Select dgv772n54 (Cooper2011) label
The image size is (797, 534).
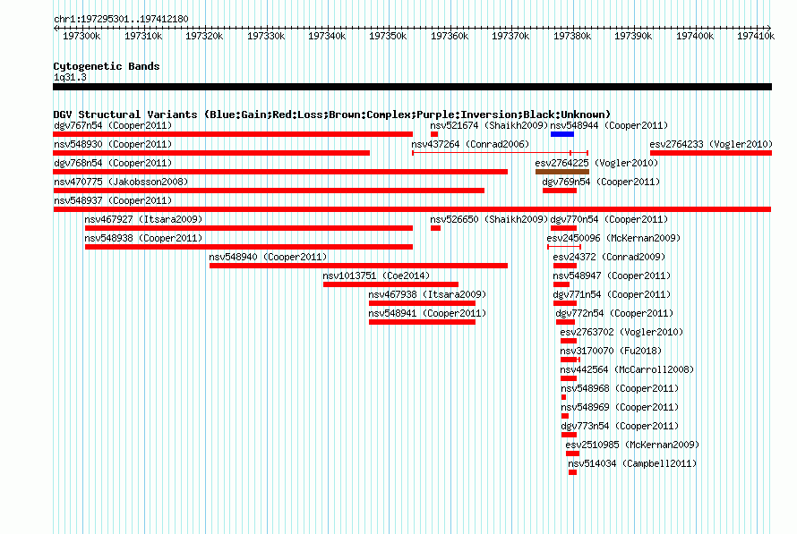(x=614, y=313)
